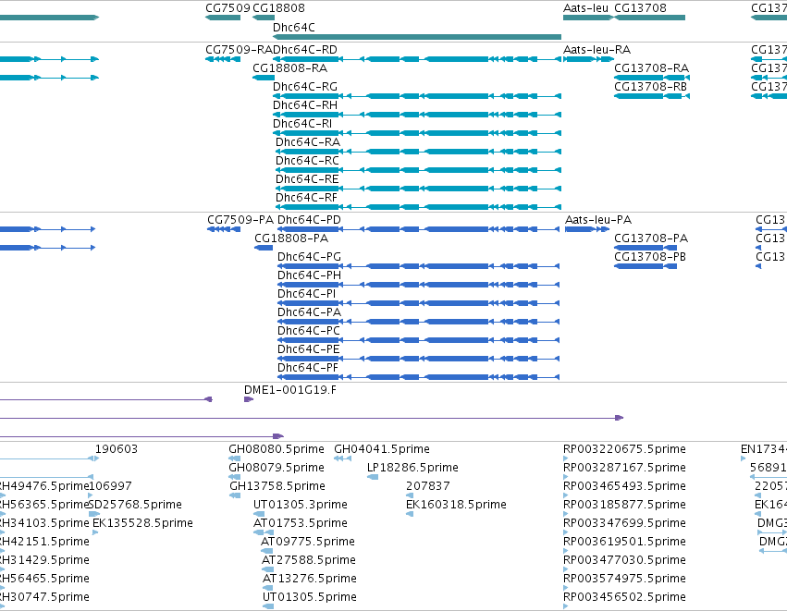Select the RP003220675.5prime EST
The image size is (787, 611).
click(624, 449)
